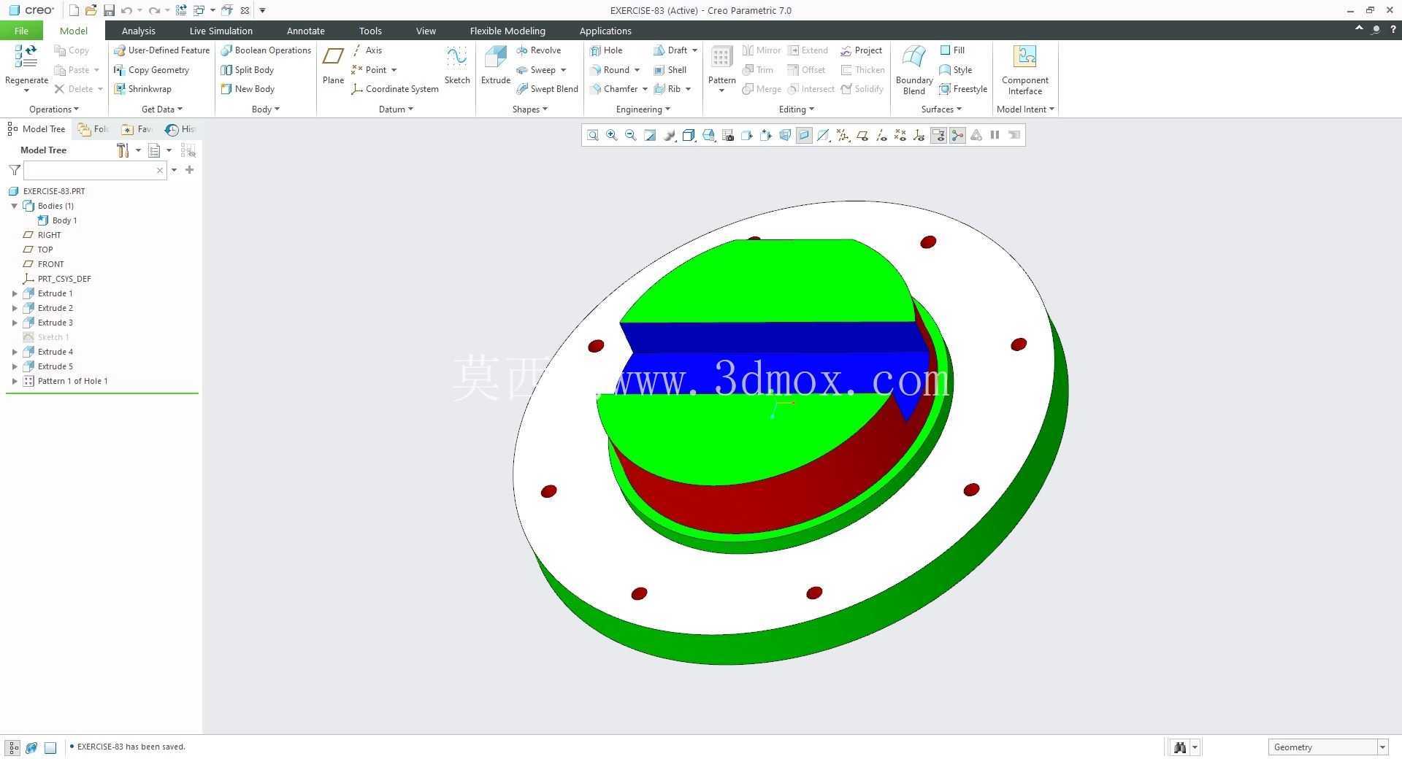Click the Component Interface icon

1025,57
